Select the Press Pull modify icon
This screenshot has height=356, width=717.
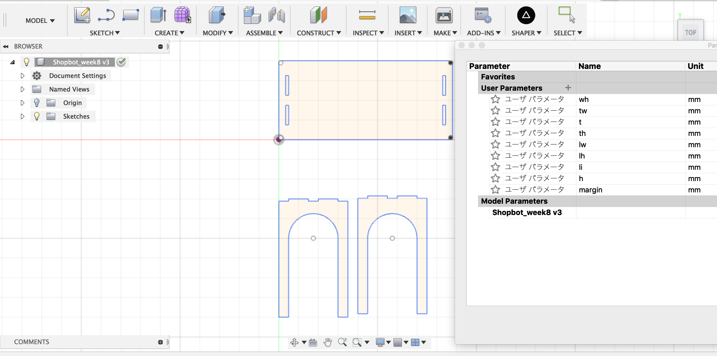(217, 15)
